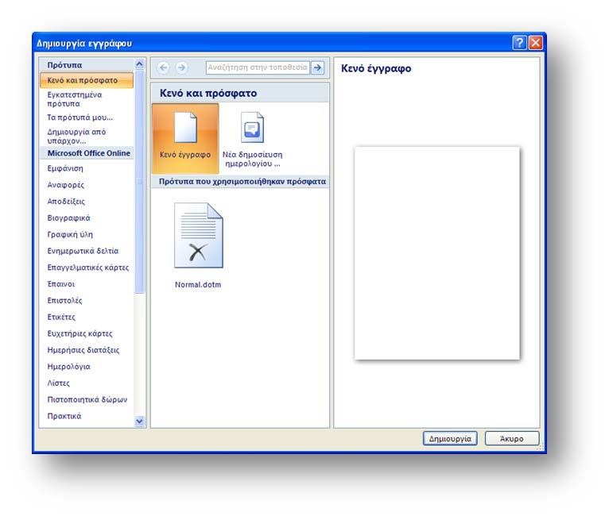
Task: Choose the Νέα δημοσίευση ημερολογίου blog post icon
Action: 252,139
